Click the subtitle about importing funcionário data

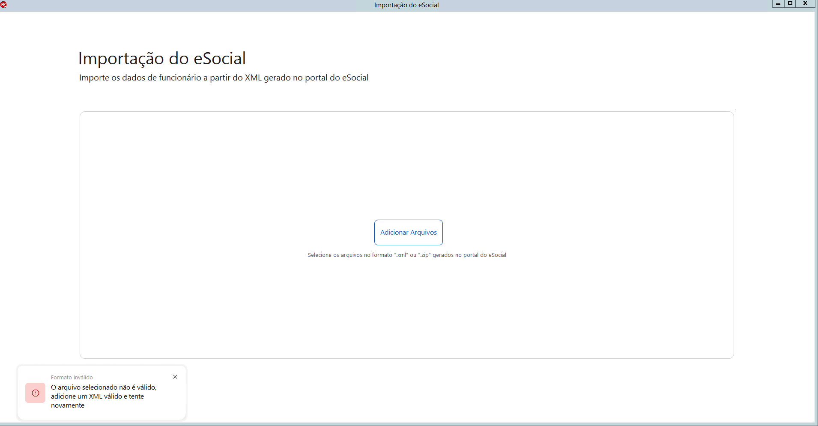[x=224, y=77]
